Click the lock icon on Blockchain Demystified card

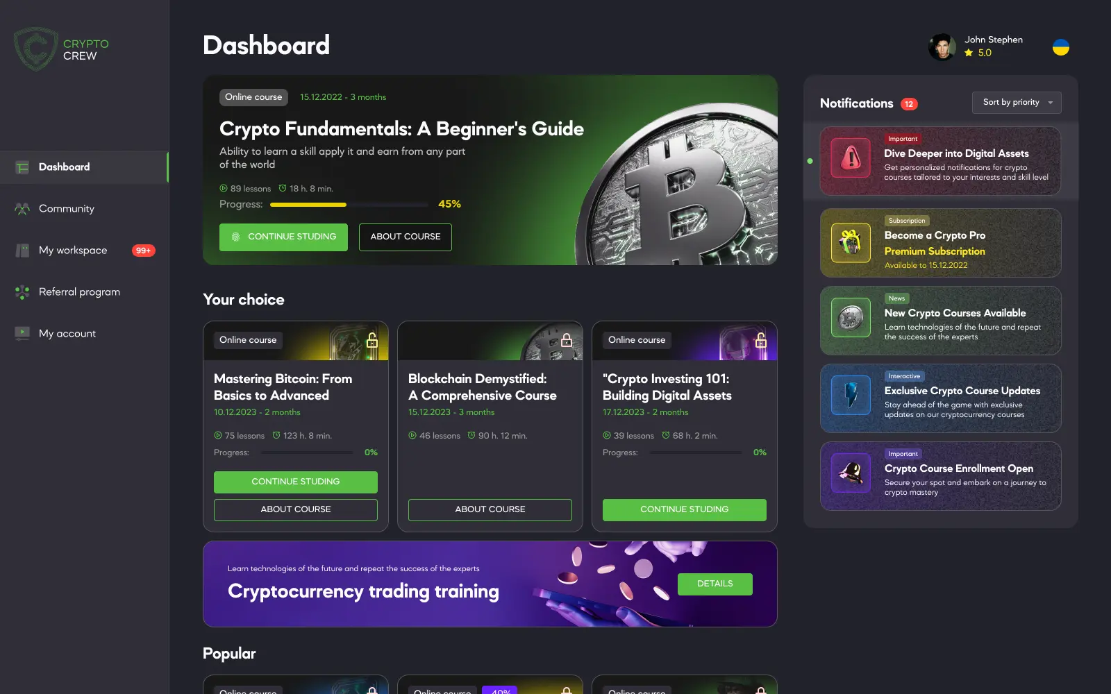click(567, 340)
